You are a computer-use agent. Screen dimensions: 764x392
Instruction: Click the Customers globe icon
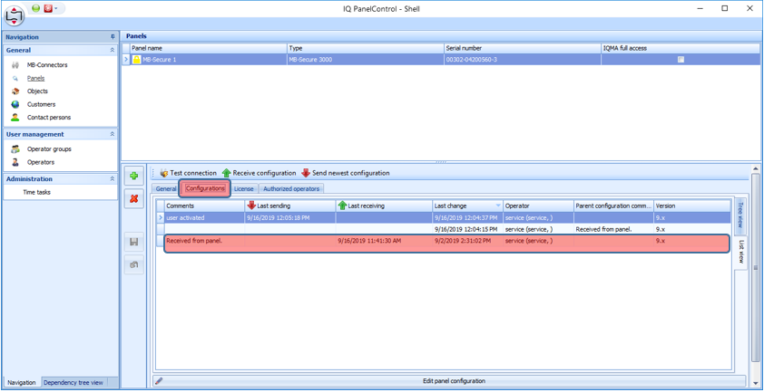click(15, 104)
